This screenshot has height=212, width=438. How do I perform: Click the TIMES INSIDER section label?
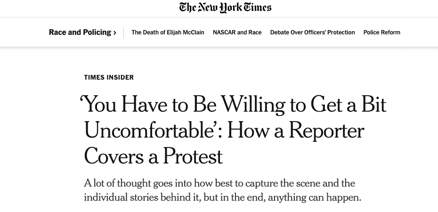point(109,77)
